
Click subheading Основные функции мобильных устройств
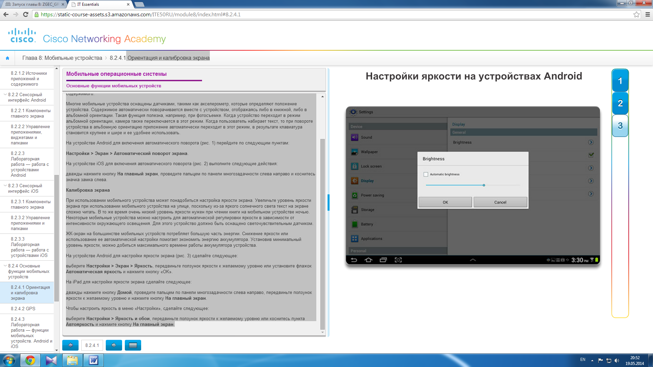pyautogui.click(x=114, y=86)
